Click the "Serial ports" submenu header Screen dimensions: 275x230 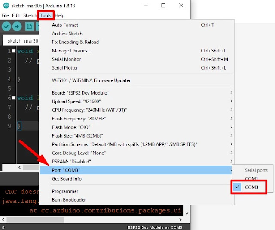(x=256, y=170)
